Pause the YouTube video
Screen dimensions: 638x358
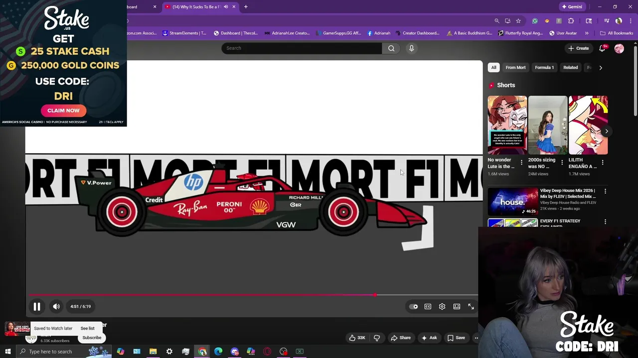click(x=37, y=307)
